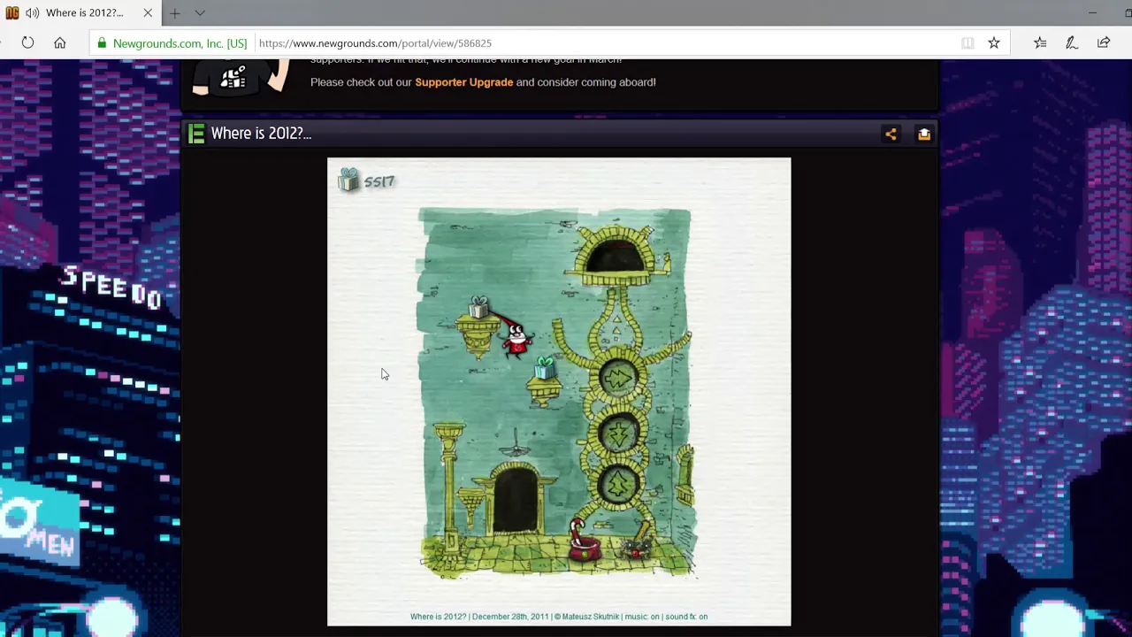Screen dimensions: 1132x637
Task: Mute tab via speaker icon
Action: coord(33,12)
